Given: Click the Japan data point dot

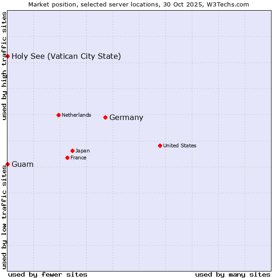Looking at the screenshot, I should point(72,151).
